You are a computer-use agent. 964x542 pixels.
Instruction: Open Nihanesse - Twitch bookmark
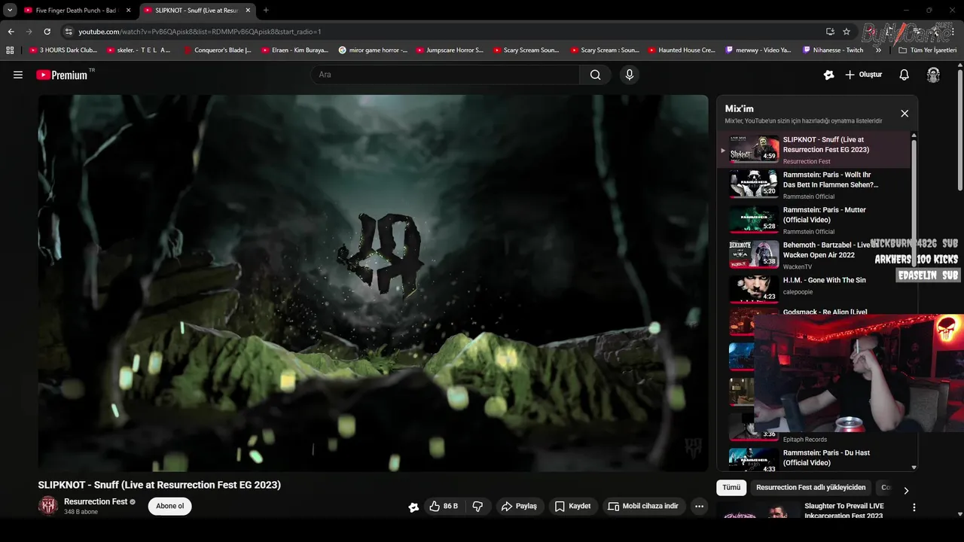833,50
